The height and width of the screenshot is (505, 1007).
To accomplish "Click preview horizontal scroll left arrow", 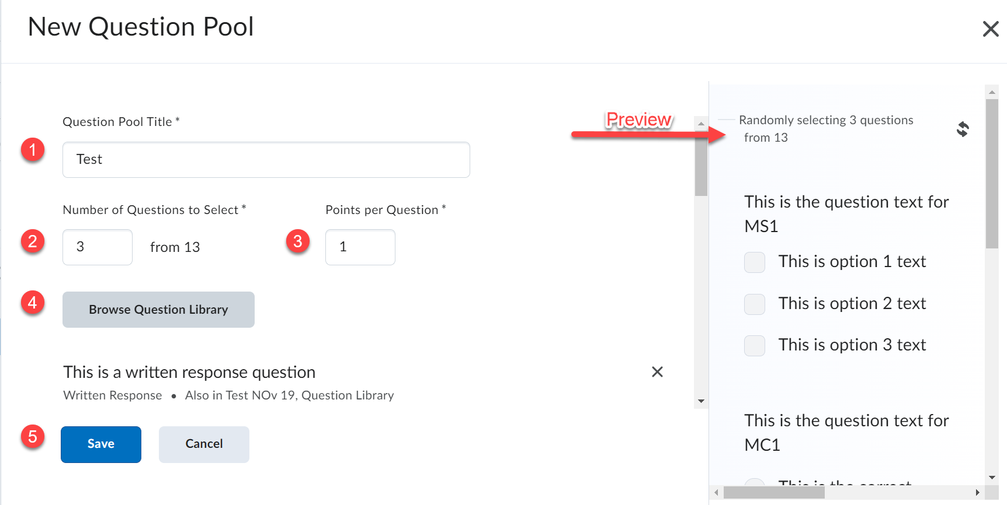I will (x=717, y=493).
